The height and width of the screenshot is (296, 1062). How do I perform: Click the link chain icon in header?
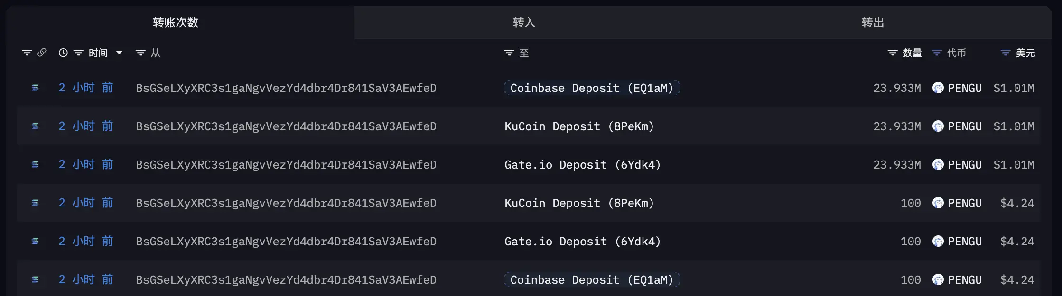42,53
